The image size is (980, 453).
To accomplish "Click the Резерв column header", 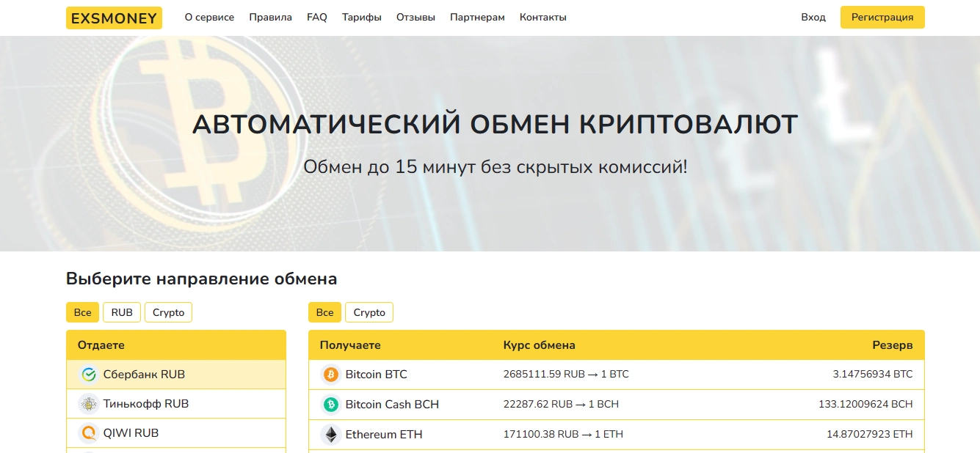I will [x=893, y=345].
